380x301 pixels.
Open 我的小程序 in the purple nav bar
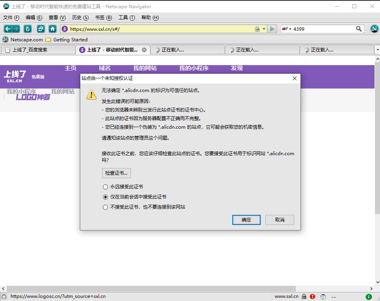coord(194,68)
